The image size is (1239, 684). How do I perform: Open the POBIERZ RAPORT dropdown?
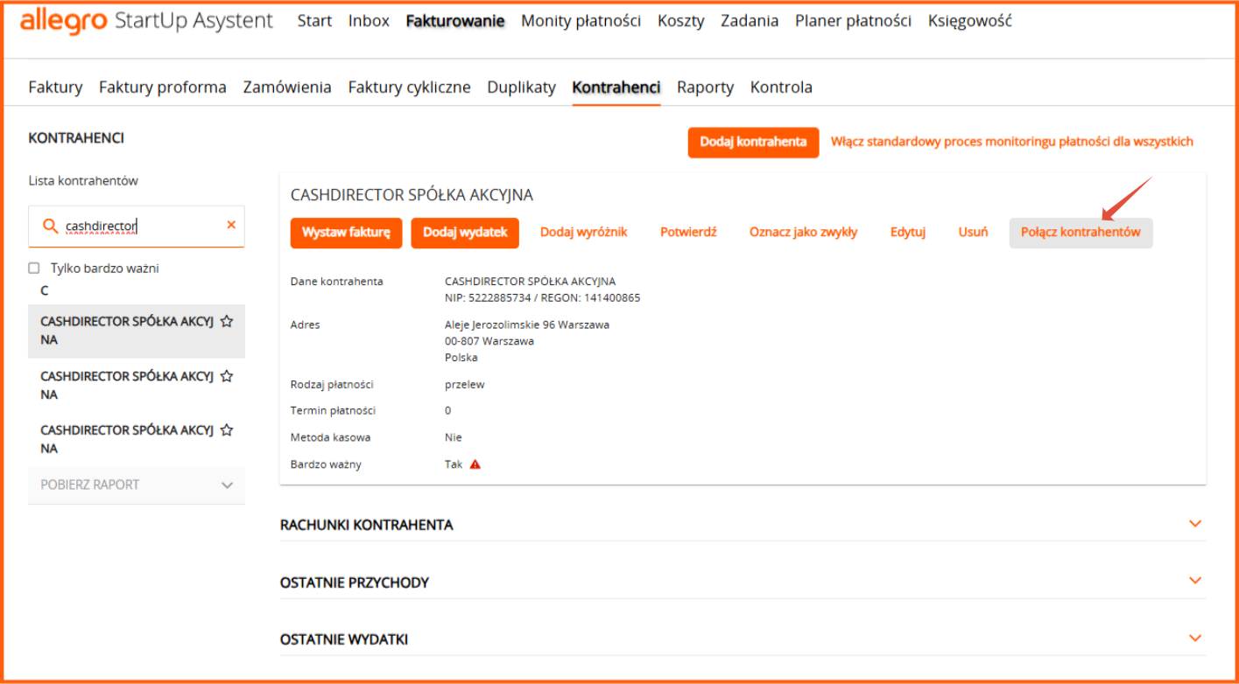coord(137,485)
